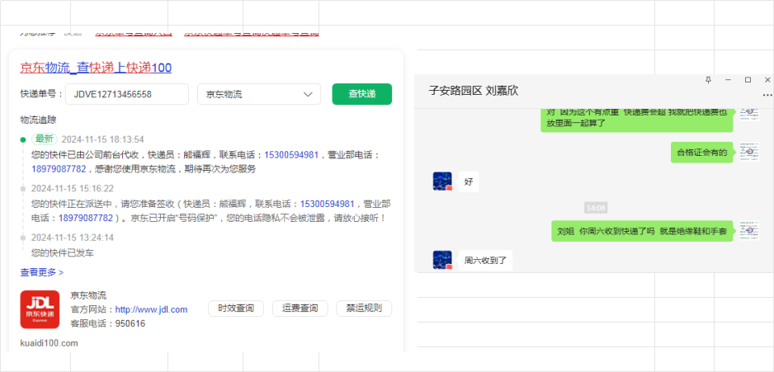Click the 京东物流 company name beside logo
774x372 pixels.
pyautogui.click(x=88, y=295)
